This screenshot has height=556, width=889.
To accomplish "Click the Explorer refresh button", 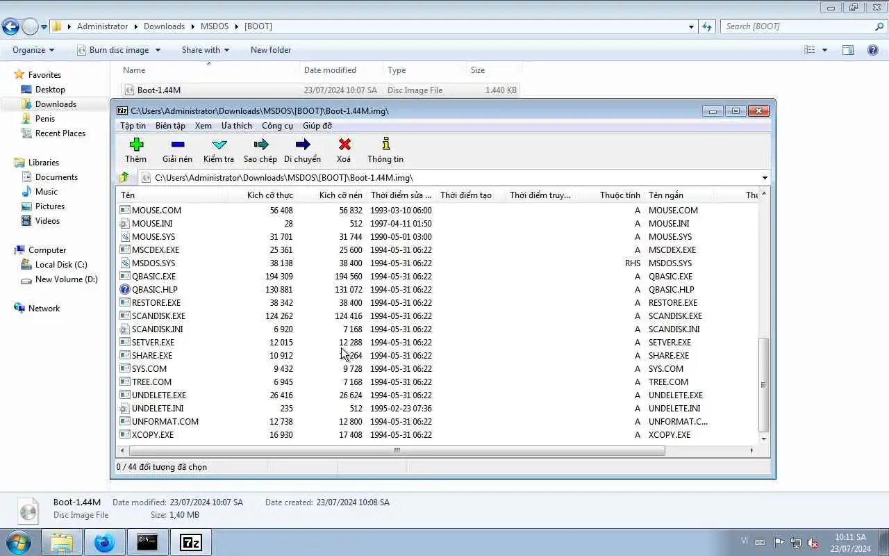I will click(707, 26).
